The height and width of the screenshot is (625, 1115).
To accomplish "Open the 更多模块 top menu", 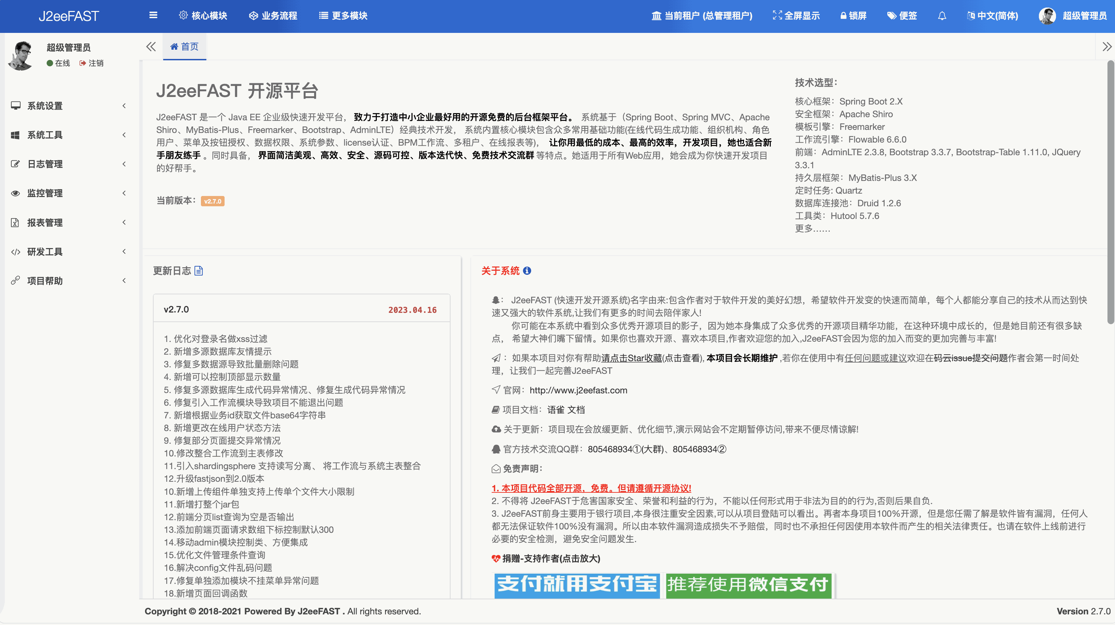I will (x=343, y=16).
